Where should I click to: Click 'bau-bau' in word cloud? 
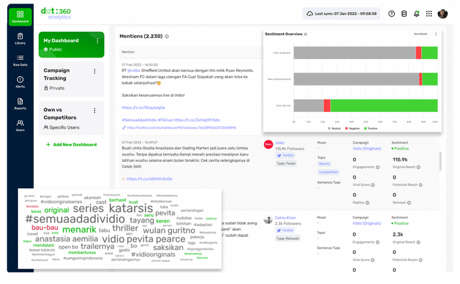[44, 228]
